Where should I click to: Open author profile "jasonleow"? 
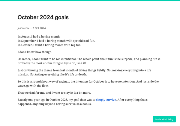[x=23, y=28]
